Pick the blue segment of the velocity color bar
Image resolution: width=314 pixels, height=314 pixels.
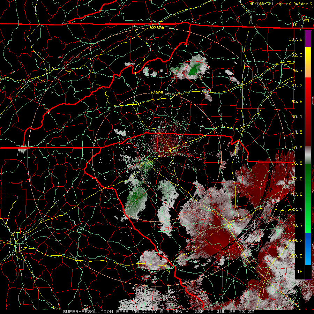point(308,249)
